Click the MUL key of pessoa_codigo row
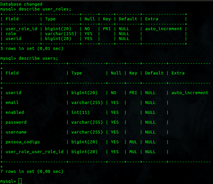213x184 pixels. [133, 142]
